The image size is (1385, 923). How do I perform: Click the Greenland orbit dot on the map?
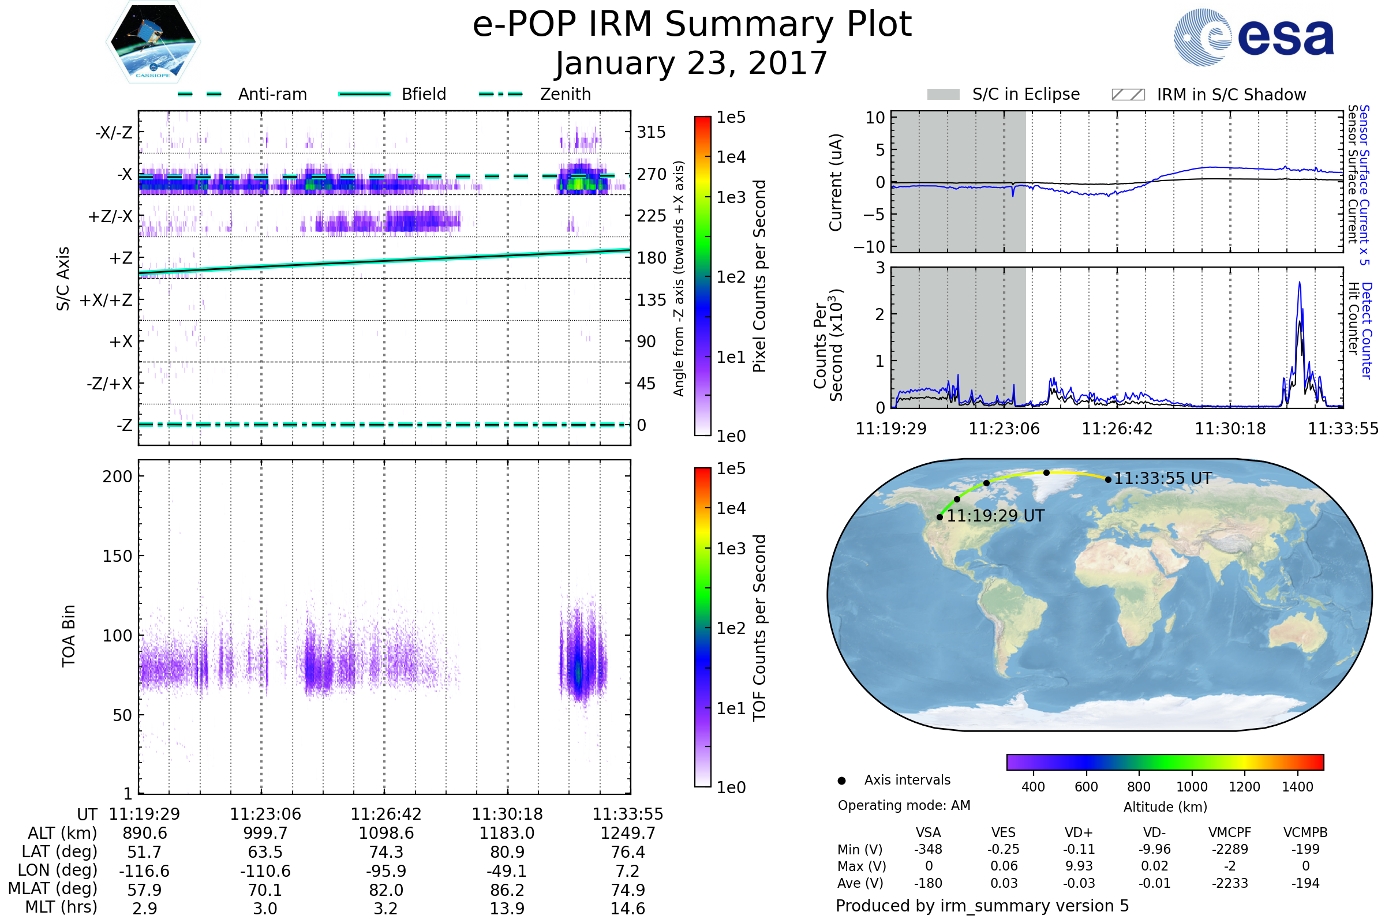pyautogui.click(x=1046, y=472)
